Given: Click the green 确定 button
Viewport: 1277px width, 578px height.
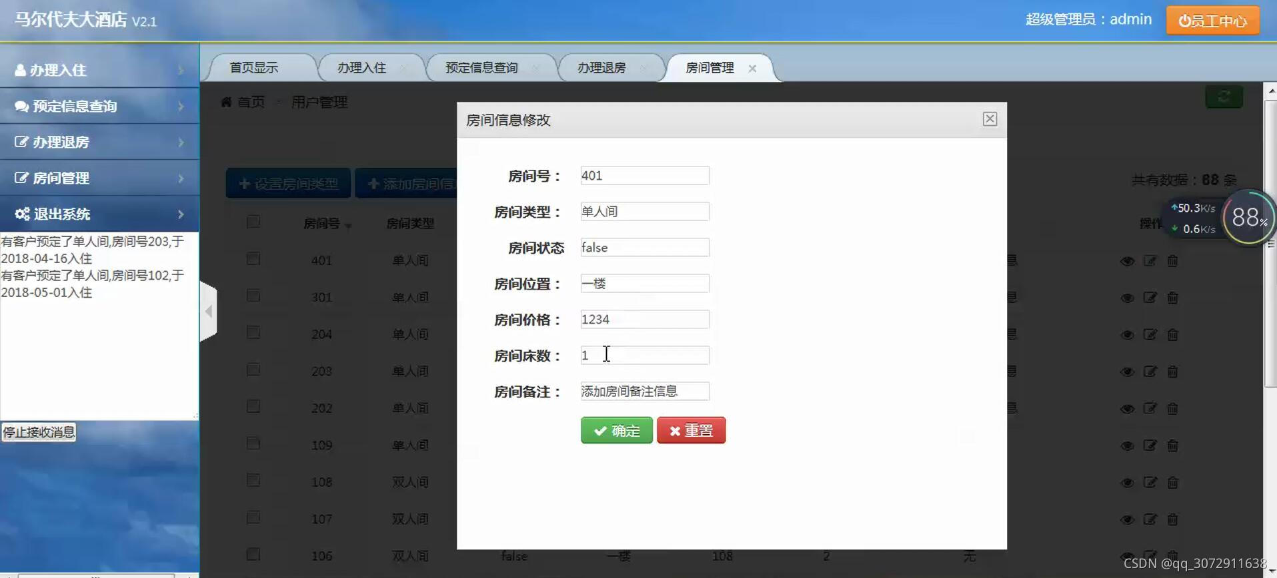Looking at the screenshot, I should [x=617, y=431].
